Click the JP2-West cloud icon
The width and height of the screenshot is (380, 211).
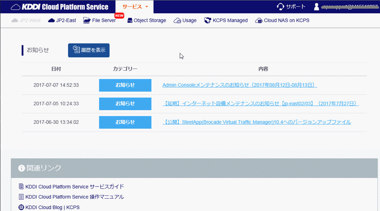tap(15, 20)
